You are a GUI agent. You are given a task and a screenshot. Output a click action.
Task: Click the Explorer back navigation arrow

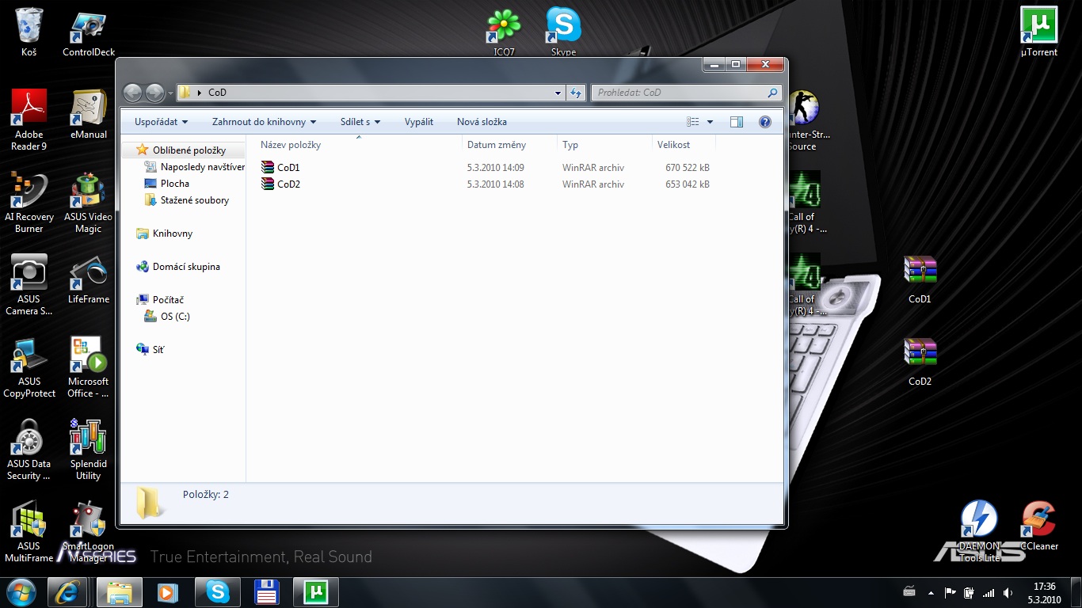[133, 93]
